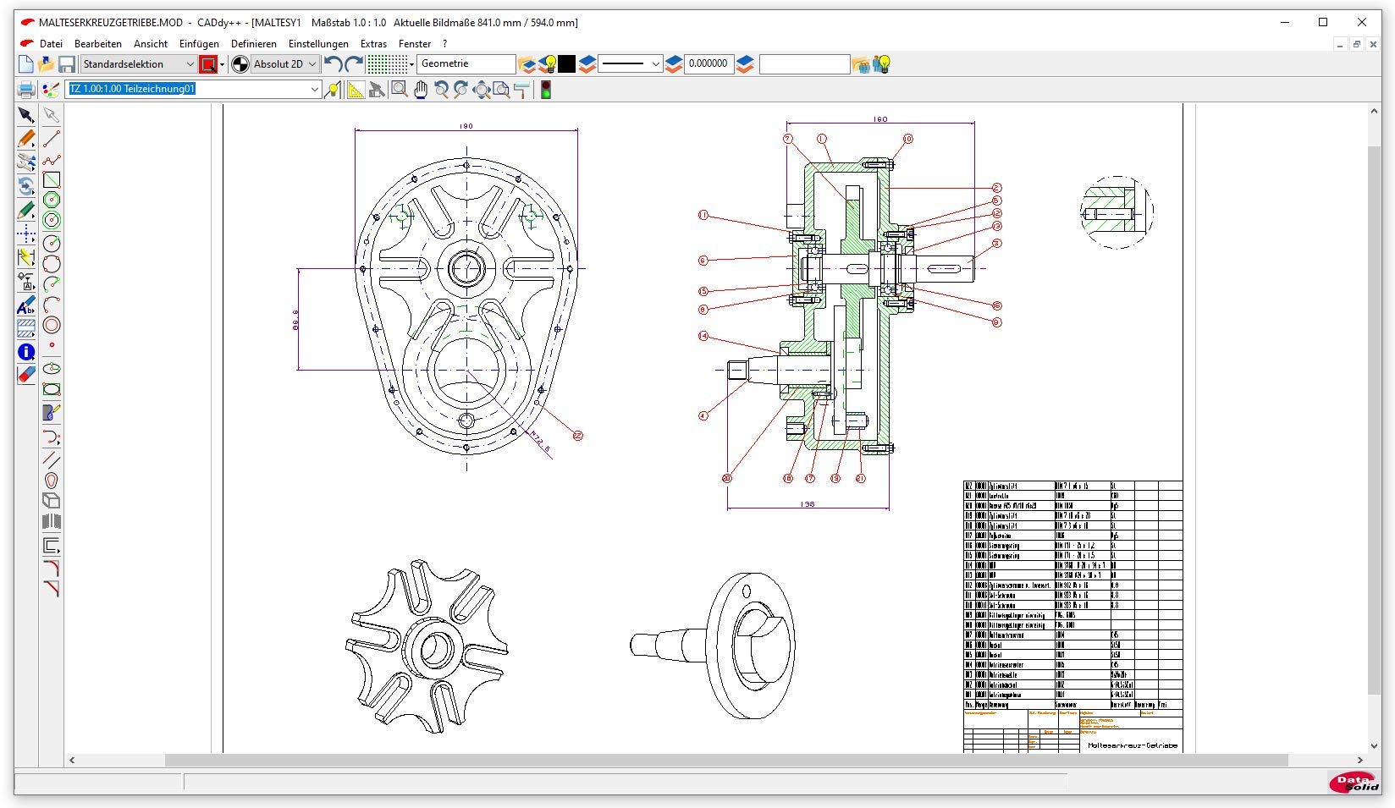Select the circle by center and radius tool
1395x808 pixels.
coord(52,244)
